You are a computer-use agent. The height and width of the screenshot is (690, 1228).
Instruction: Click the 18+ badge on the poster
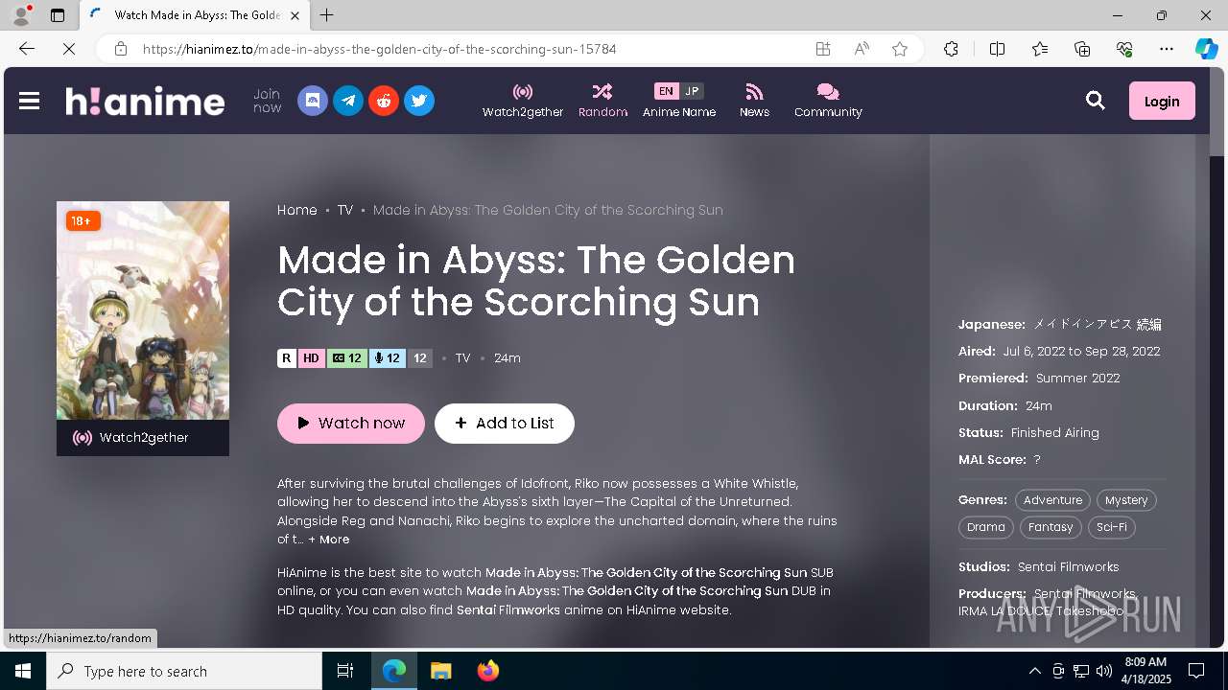[83, 221]
